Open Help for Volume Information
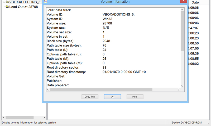 pos(135,97)
